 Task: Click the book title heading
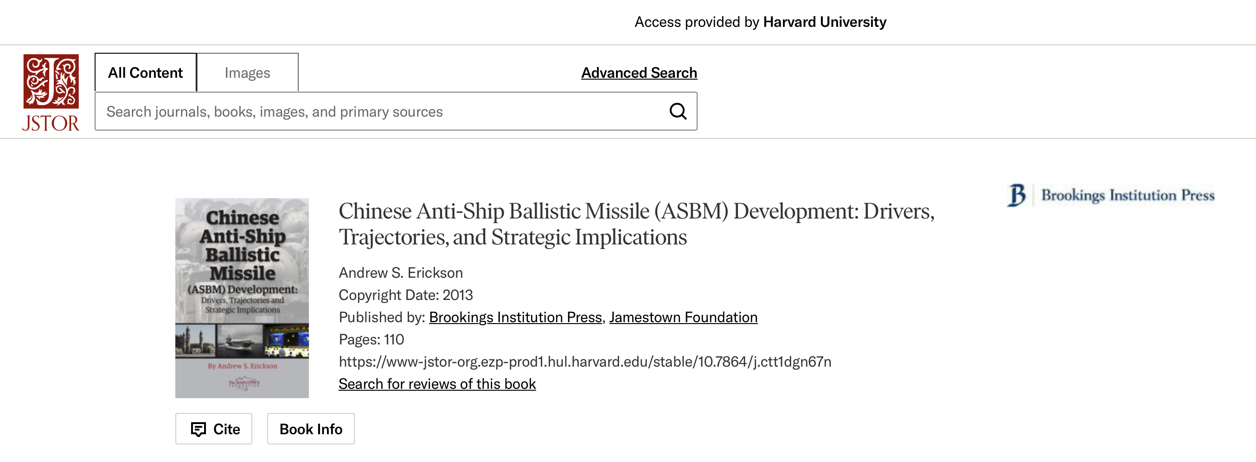(x=636, y=224)
